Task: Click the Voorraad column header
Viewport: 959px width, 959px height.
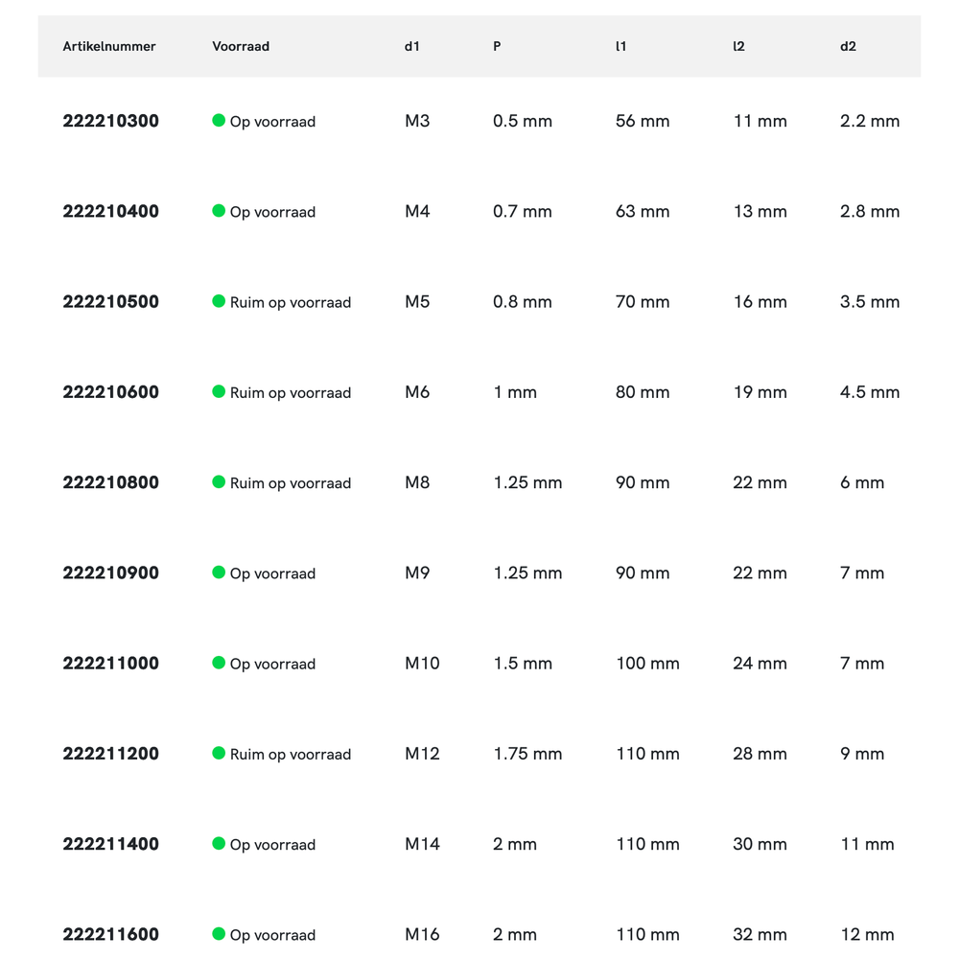Action: point(241,46)
